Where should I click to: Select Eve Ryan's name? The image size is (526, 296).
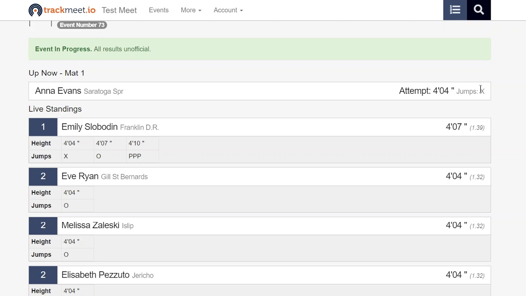click(80, 176)
